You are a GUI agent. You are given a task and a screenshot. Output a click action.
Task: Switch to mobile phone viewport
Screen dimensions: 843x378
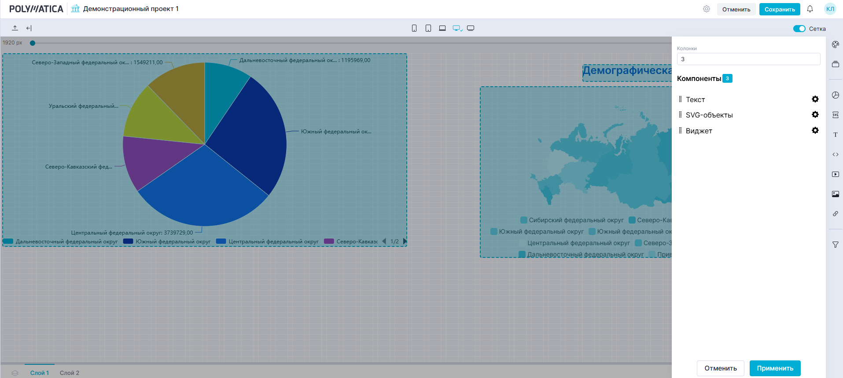point(414,28)
